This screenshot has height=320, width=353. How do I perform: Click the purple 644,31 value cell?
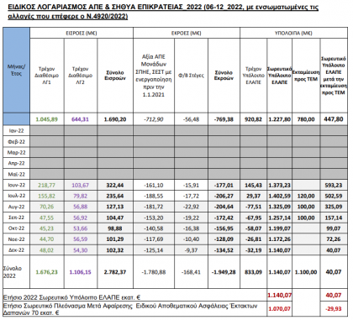pos(81,119)
